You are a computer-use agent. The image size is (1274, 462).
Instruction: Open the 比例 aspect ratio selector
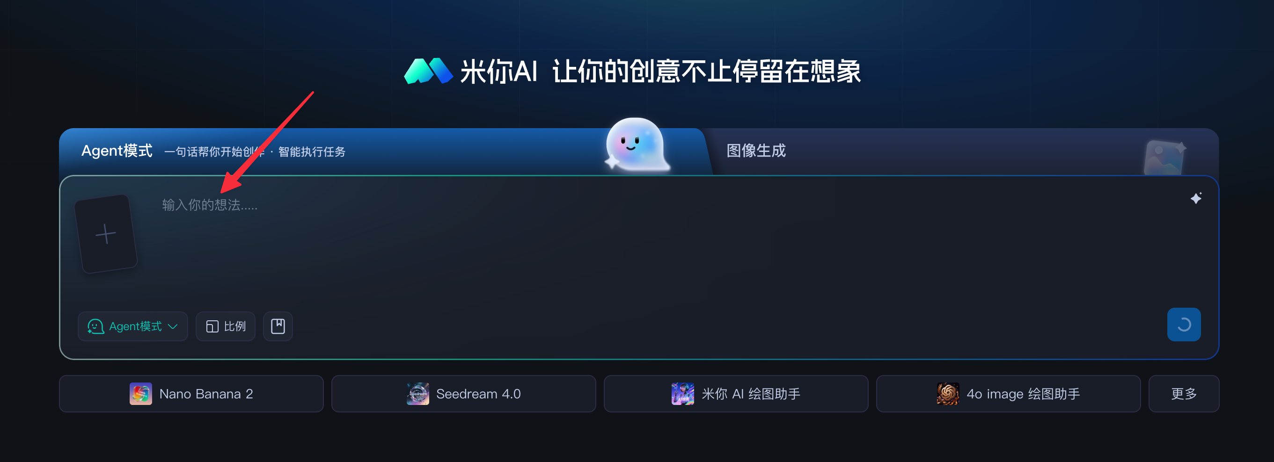click(225, 326)
